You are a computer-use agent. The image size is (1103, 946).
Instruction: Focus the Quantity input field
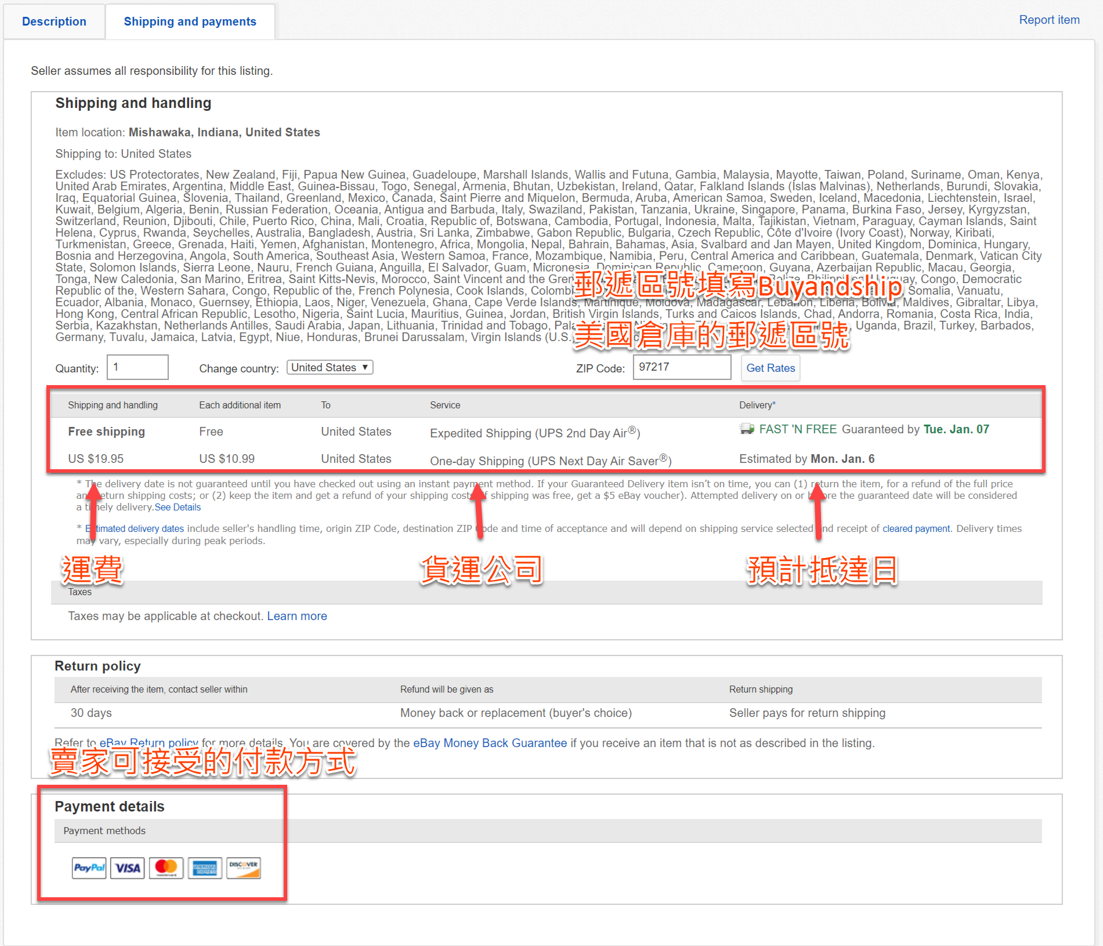(138, 368)
